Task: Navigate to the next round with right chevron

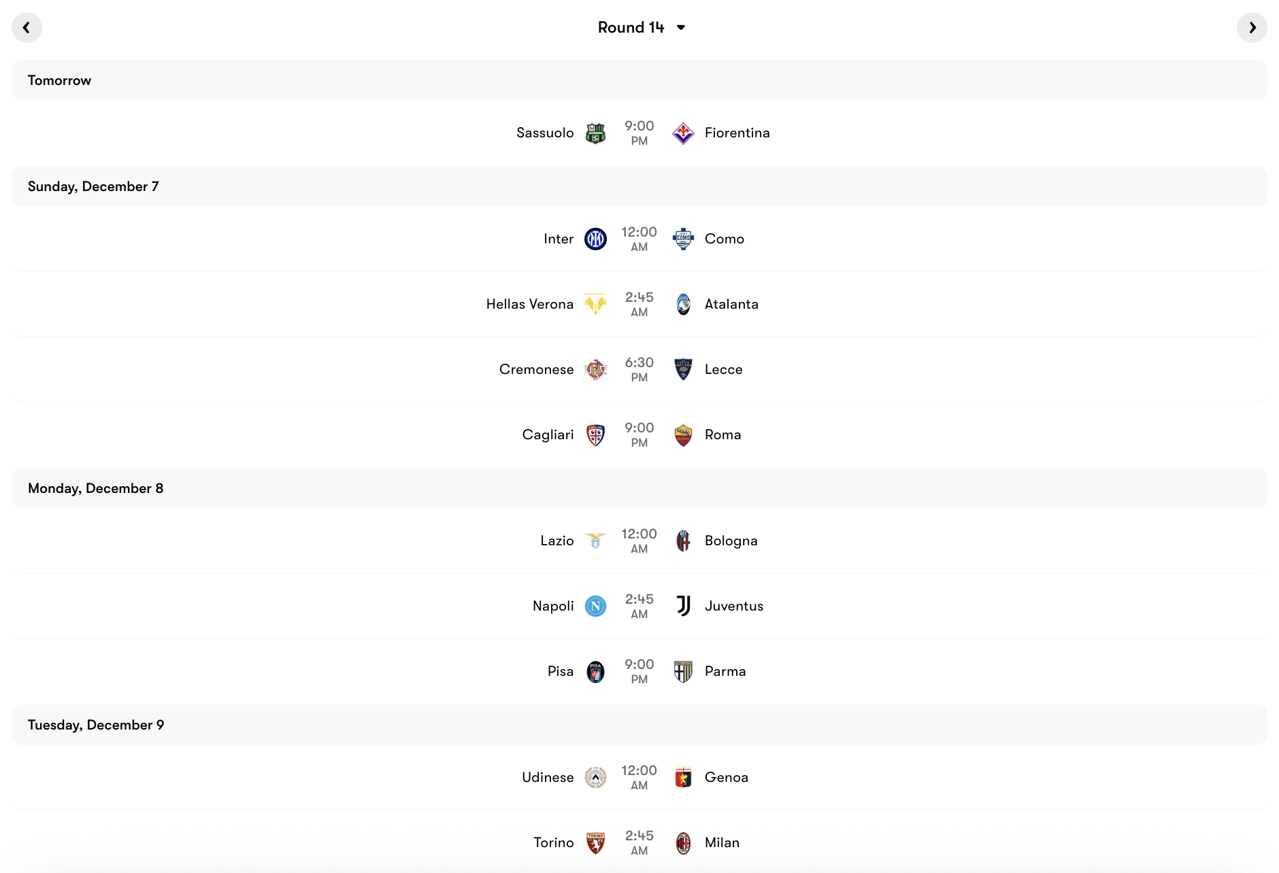Action: [x=1252, y=27]
